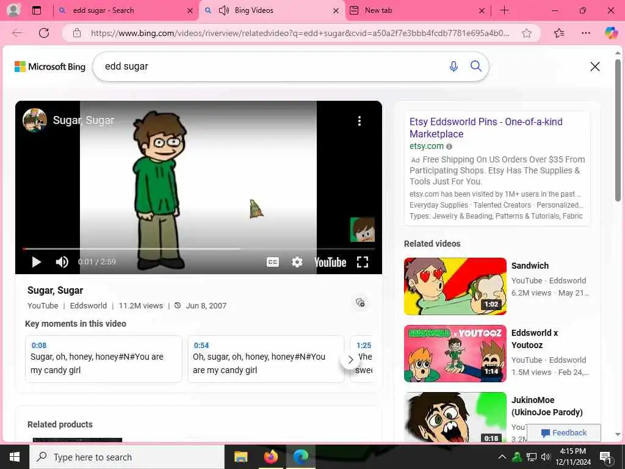
Task: Open 'Eddsworld x Youtooz' video title
Action: [x=535, y=338]
